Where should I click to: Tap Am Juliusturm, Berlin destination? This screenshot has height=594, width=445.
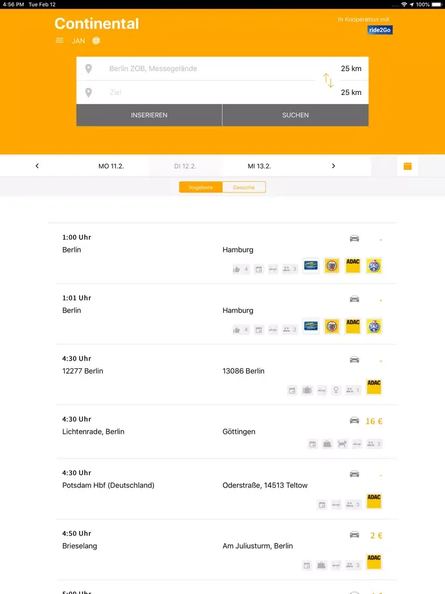pos(258,546)
